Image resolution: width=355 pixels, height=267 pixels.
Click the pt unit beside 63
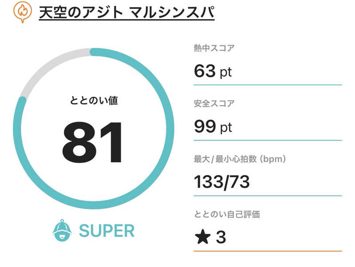[x=226, y=72]
